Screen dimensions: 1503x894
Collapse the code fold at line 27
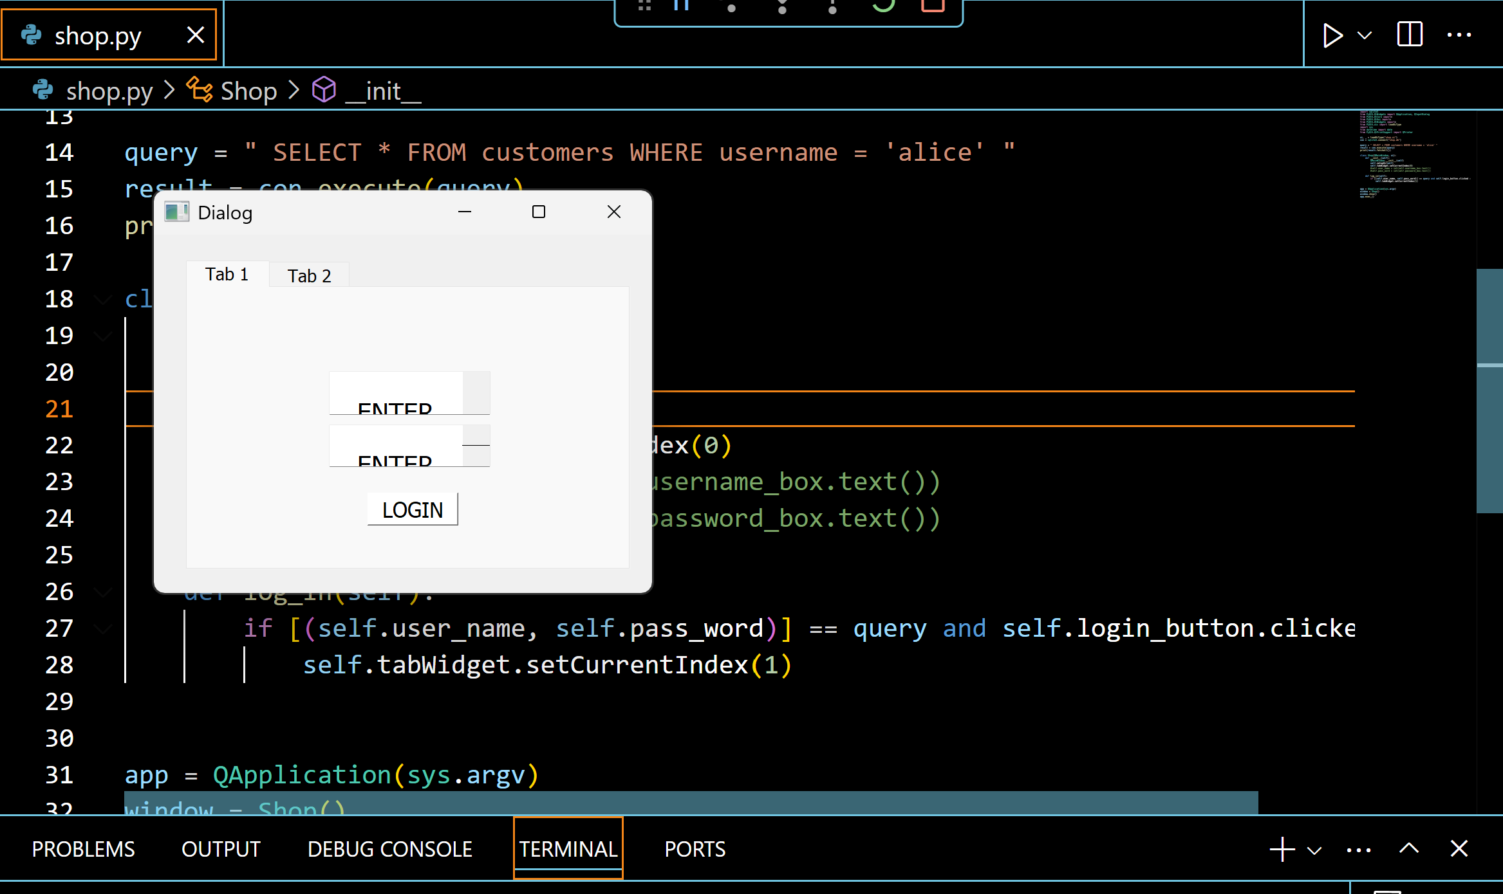[x=102, y=629]
